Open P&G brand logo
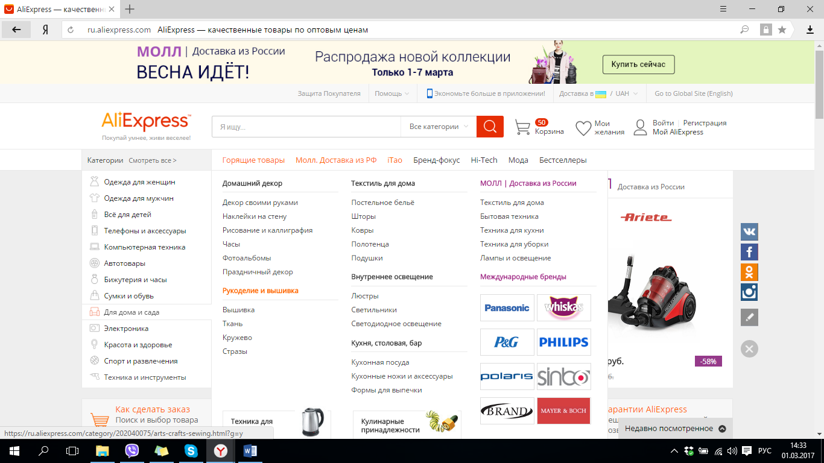824x463 pixels. (507, 342)
